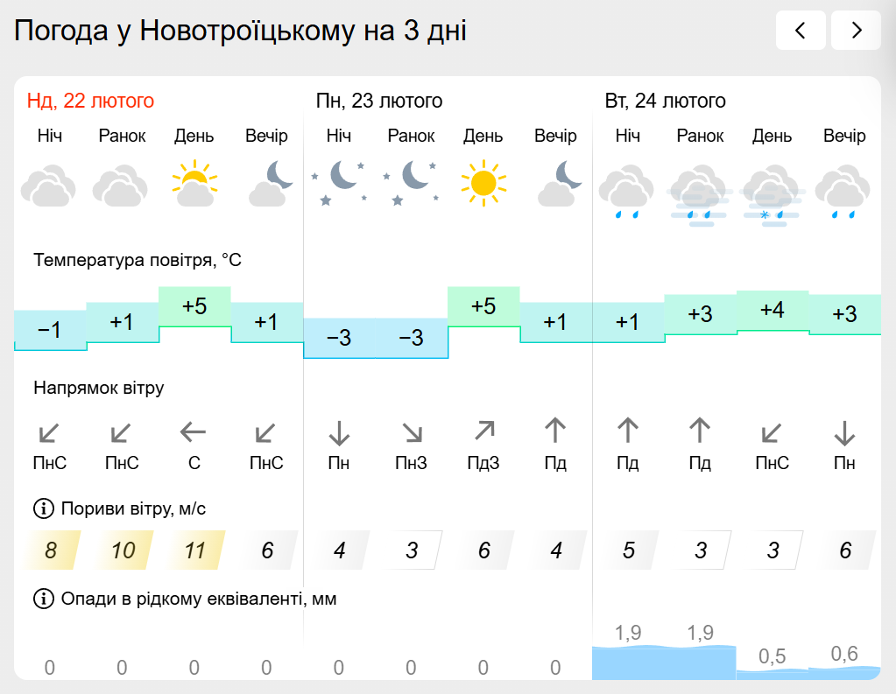Click east wind arrow for Sunday daytime
The width and height of the screenshot is (896, 694).
click(x=194, y=431)
